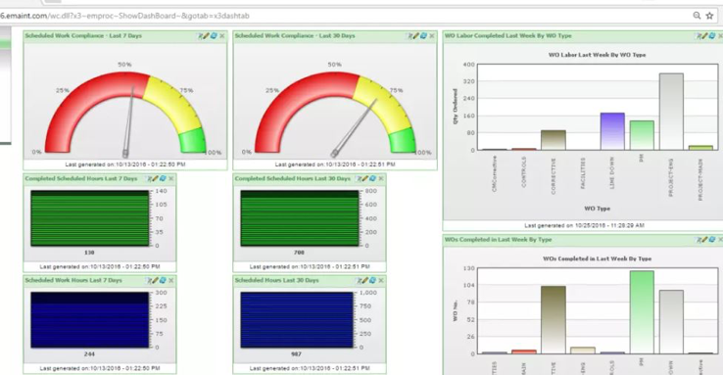
Task: Refresh the WOs Completed in Last Week By Type widget
Action: [x=712, y=240]
